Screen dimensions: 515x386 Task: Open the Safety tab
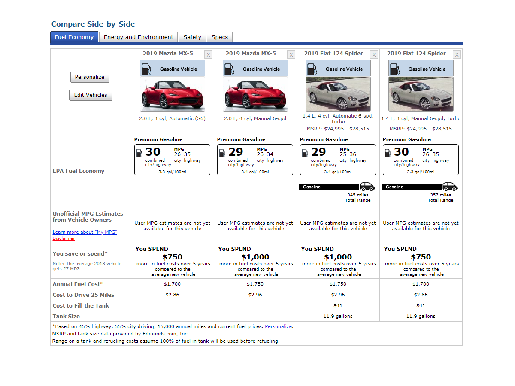tap(192, 37)
